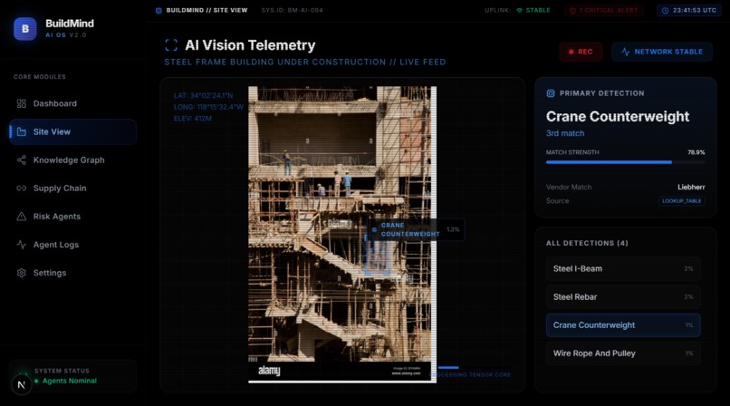The width and height of the screenshot is (730, 406).
Task: Click the Settings gear icon
Action: [x=22, y=273]
